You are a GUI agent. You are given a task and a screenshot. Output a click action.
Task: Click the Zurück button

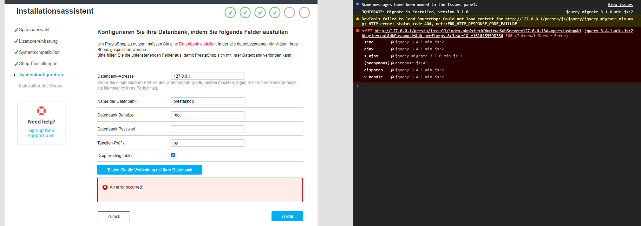point(114,216)
